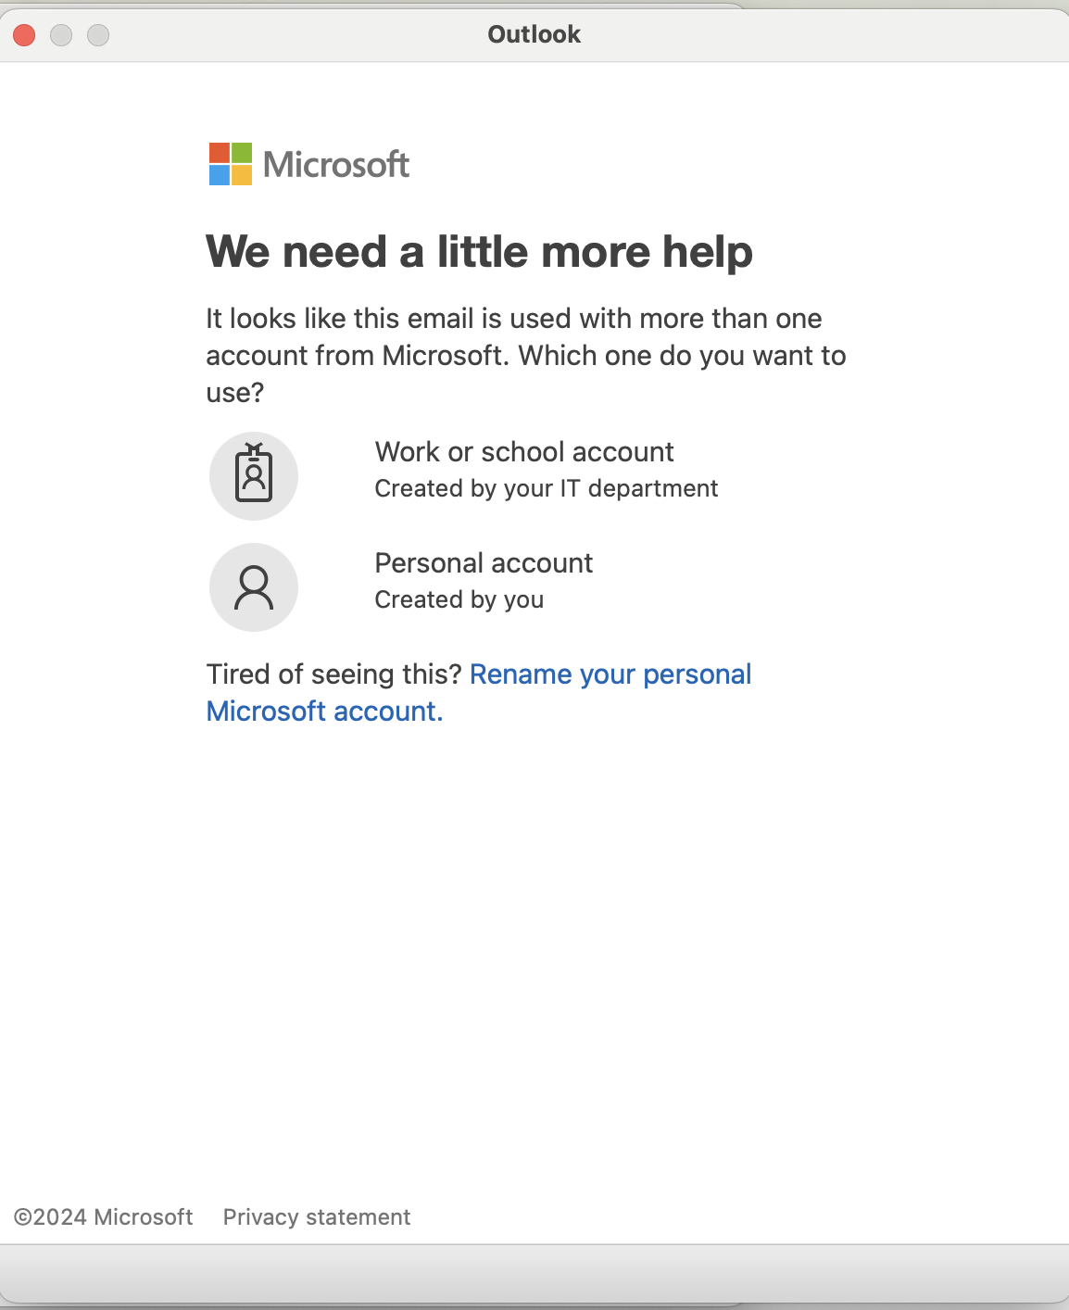Click the paragraph about multiple Microsoft accounts

click(525, 356)
